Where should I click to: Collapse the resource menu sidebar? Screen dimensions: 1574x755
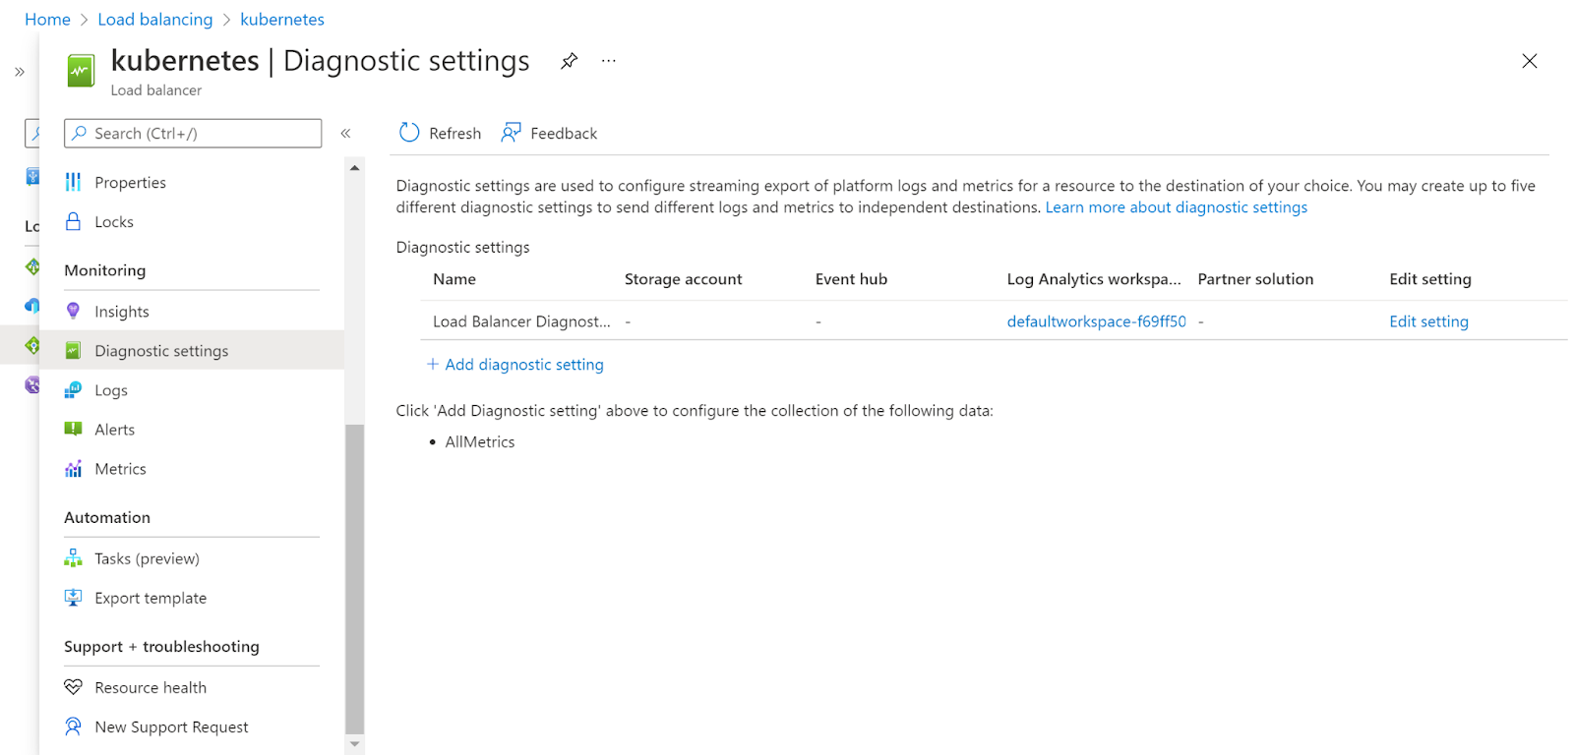coord(345,133)
